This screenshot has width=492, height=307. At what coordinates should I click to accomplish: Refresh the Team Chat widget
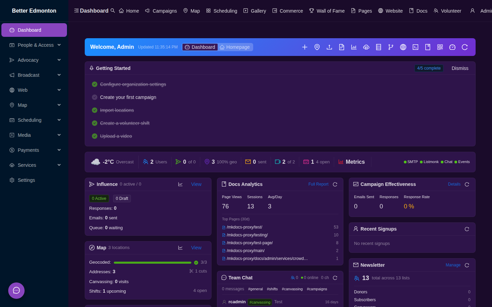coord(335,278)
